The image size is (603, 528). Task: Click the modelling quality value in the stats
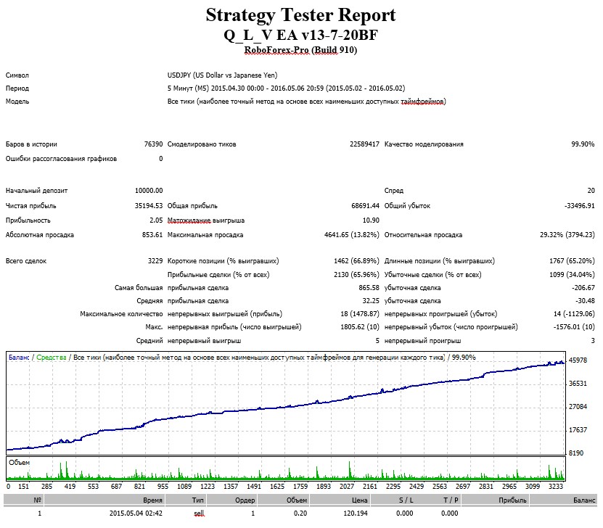tap(583, 144)
